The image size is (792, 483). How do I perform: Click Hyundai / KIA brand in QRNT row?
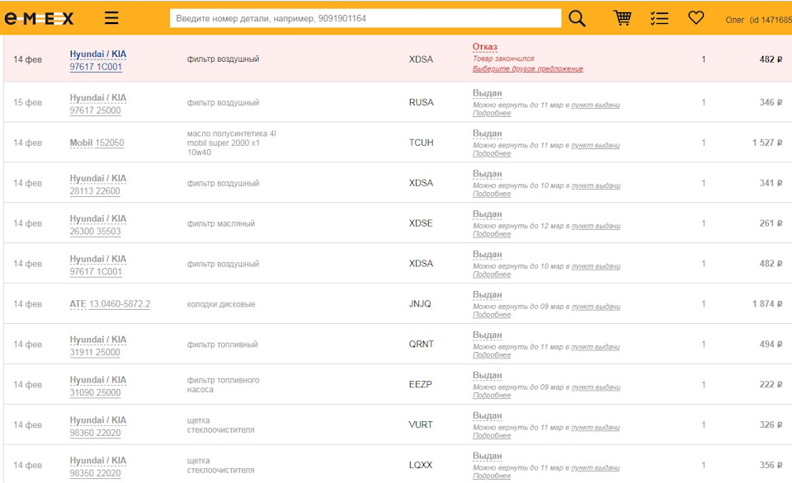point(98,340)
